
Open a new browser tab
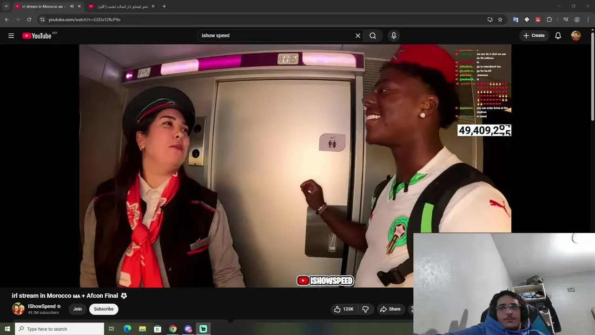(164, 7)
